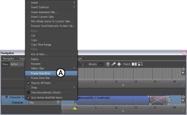
Task: Toggle the Ghosts eye icon
Action: click(101, 64)
